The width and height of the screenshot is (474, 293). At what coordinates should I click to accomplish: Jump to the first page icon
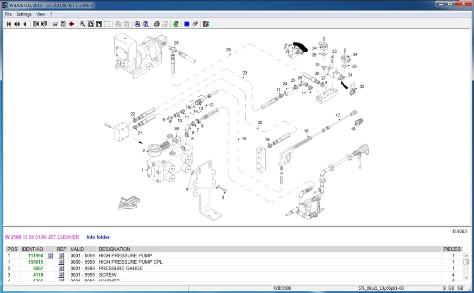pos(8,24)
